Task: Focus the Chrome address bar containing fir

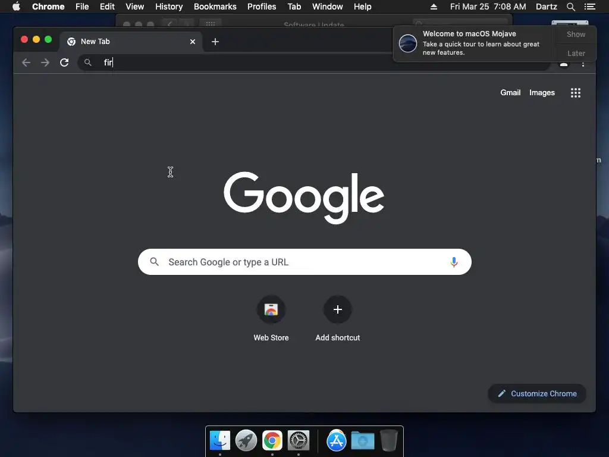Action: pos(314,62)
